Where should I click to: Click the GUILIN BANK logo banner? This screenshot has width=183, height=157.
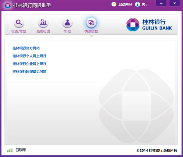[x=149, y=25]
